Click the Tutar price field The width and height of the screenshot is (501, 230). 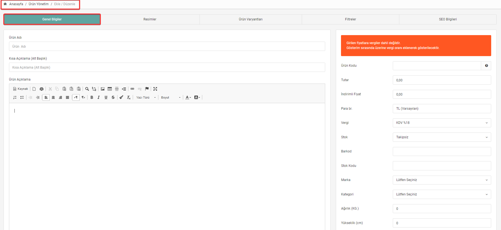coord(442,80)
